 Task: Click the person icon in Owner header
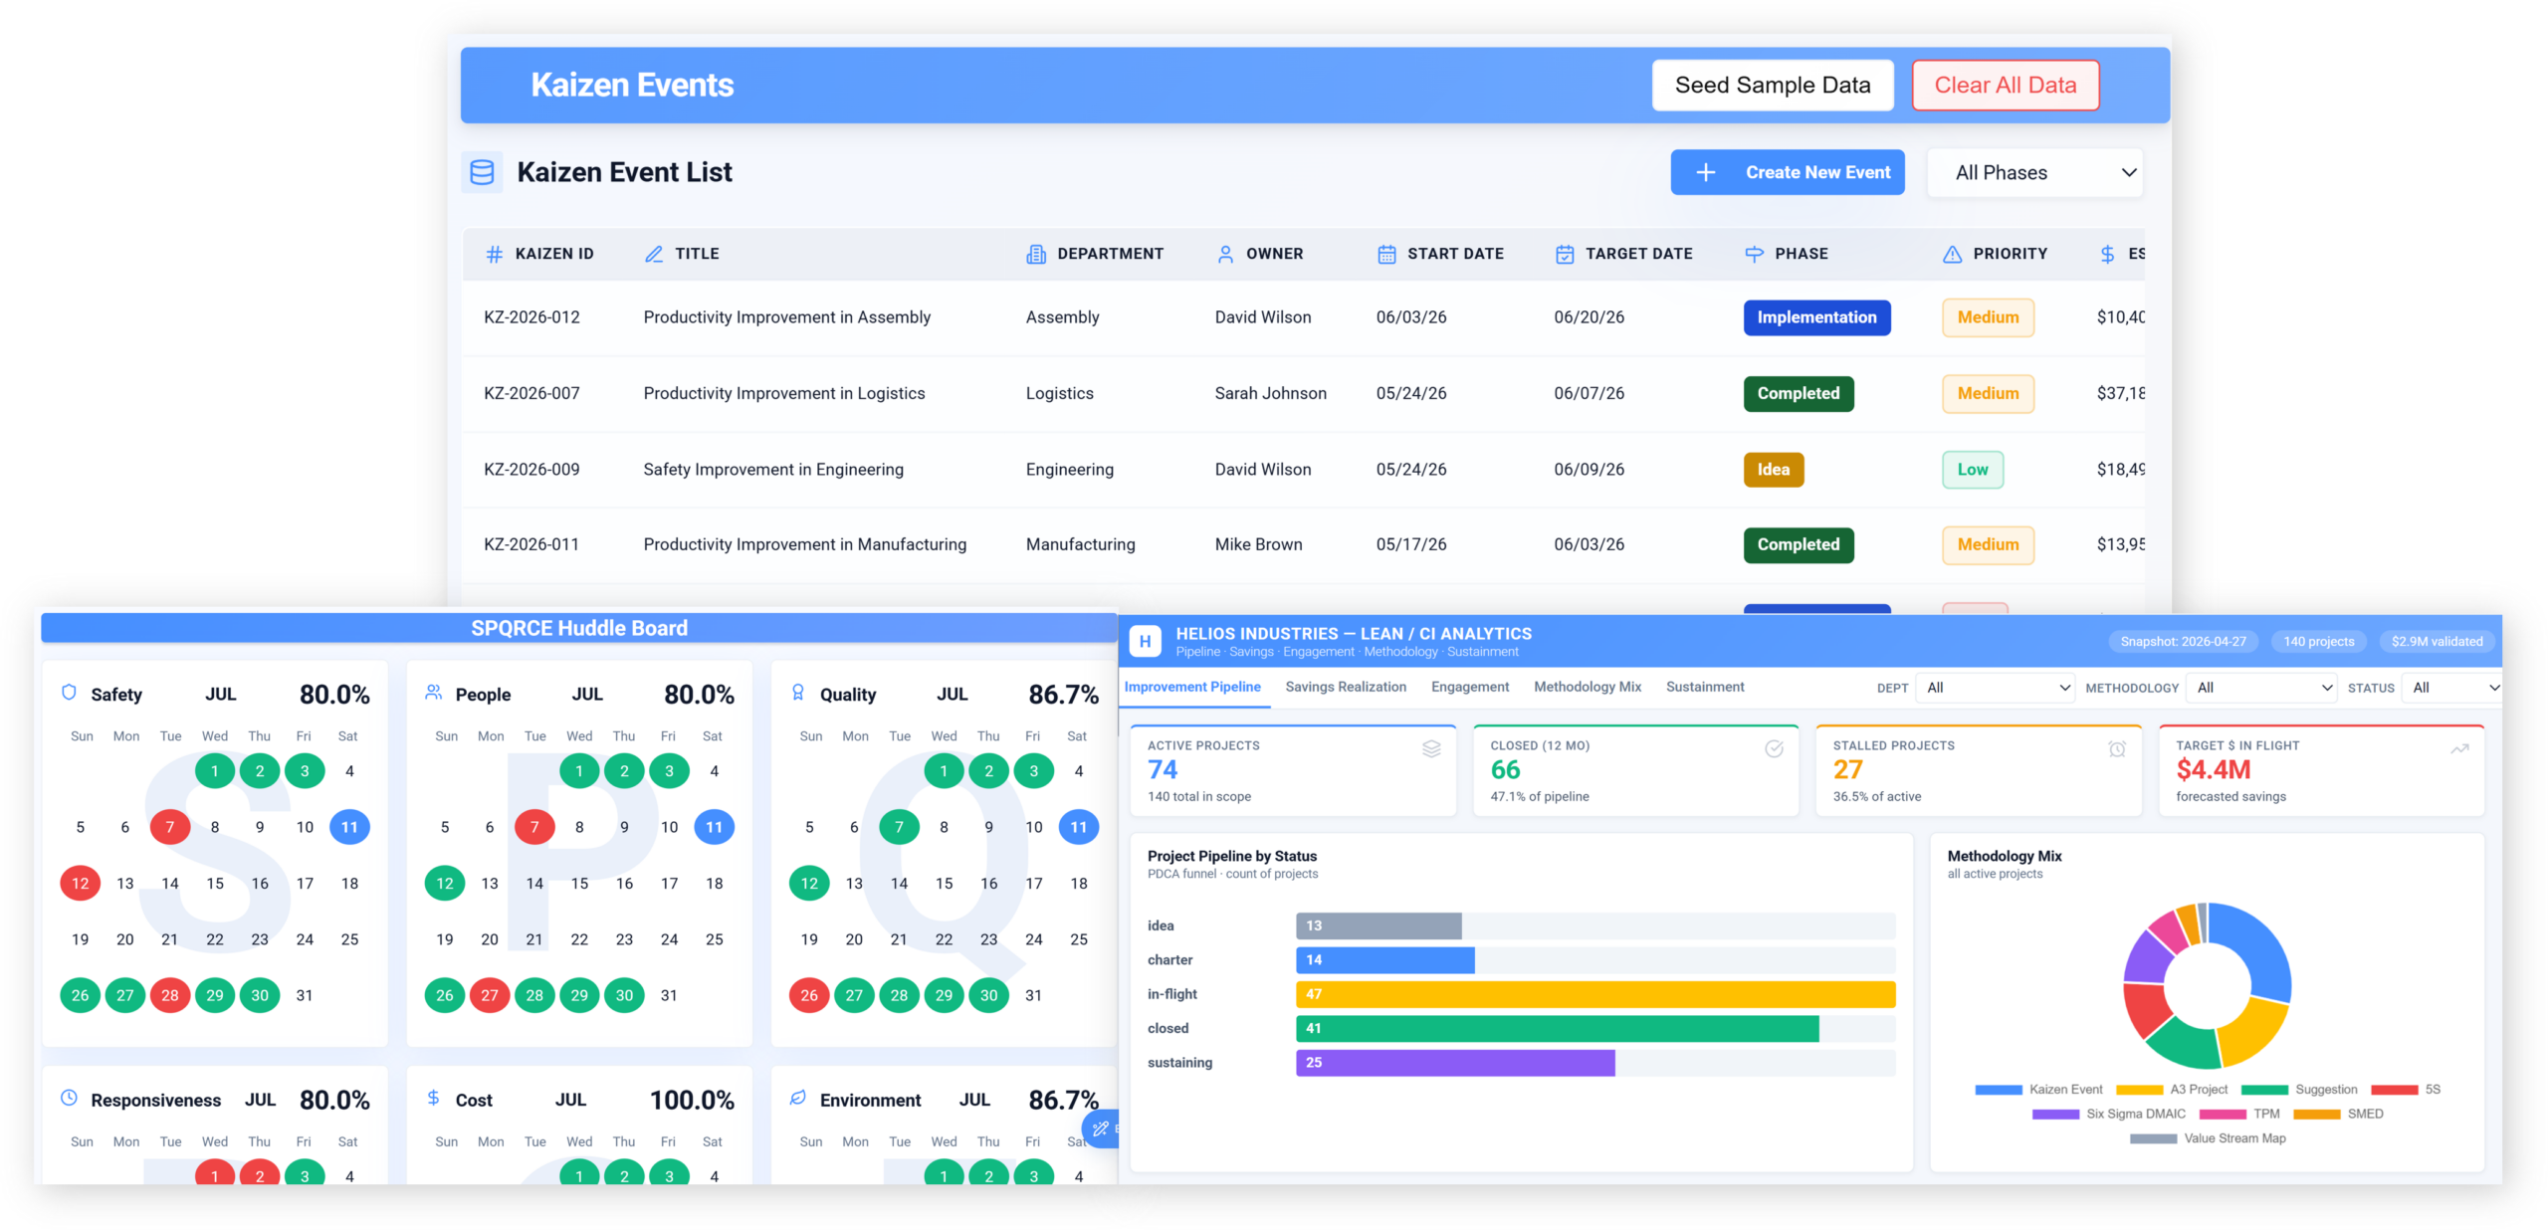coord(1225,254)
